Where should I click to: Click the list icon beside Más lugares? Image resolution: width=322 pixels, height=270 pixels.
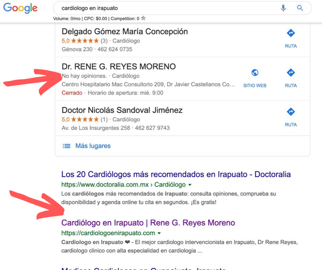tap(66, 146)
